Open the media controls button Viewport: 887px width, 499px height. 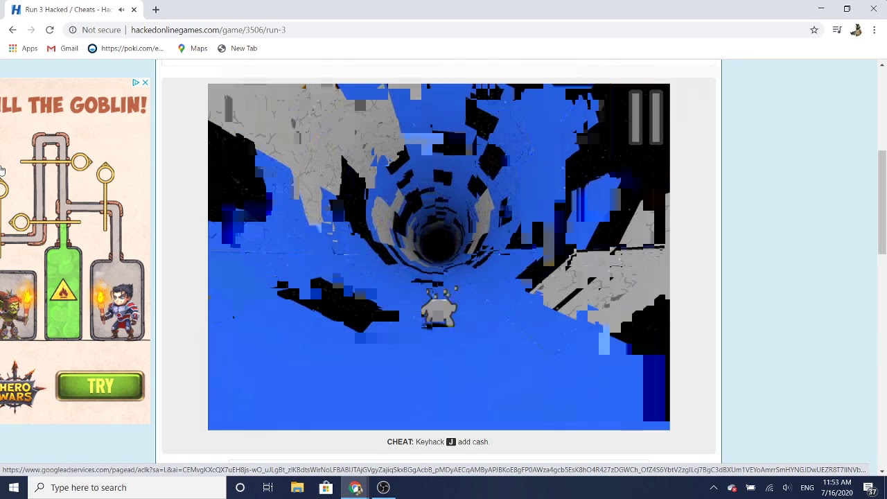(837, 30)
